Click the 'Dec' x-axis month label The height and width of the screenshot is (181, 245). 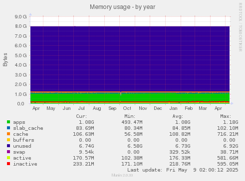pos(158,108)
